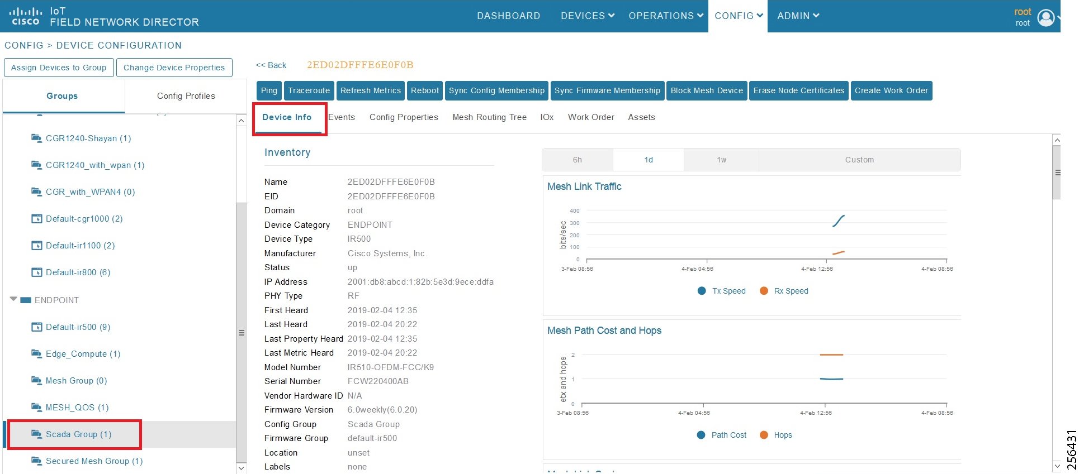The image size is (1079, 474).
Task: Click the device IP address value
Action: [420, 282]
